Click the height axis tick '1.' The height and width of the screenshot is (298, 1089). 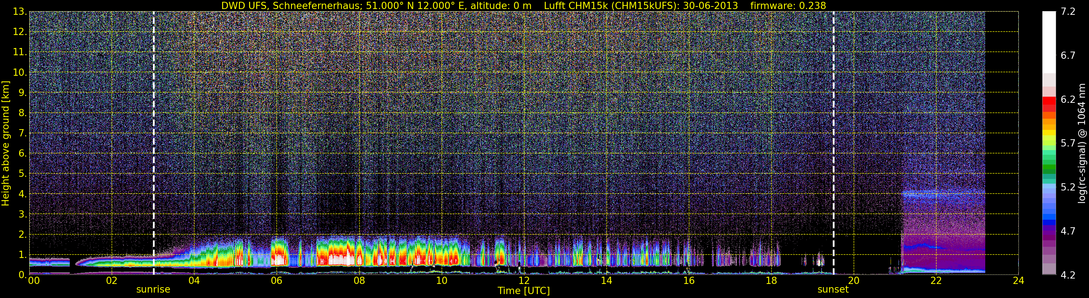(22, 254)
